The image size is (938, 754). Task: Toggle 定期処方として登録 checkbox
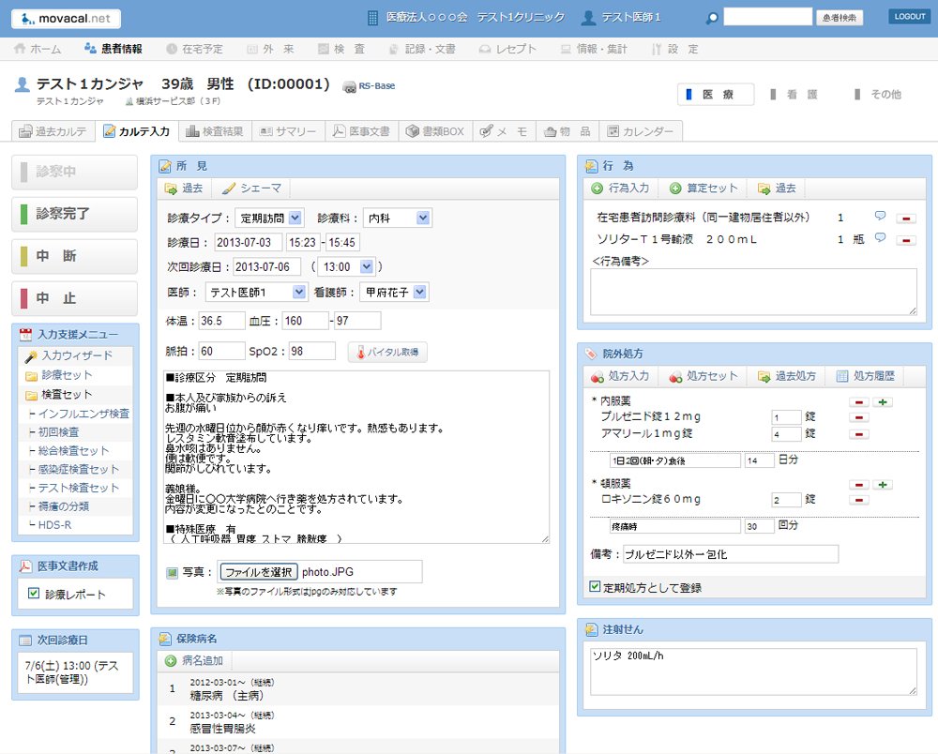[595, 586]
